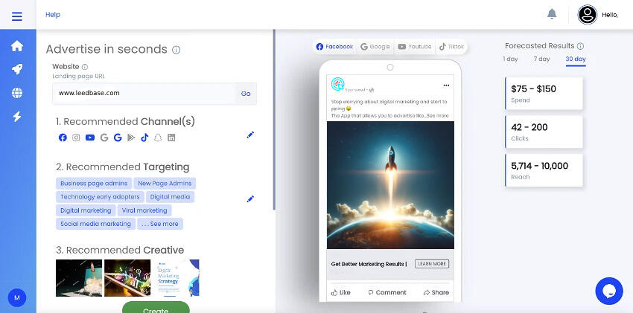633x313 pixels.
Task: Switch preview to Google tab
Action: pos(375,47)
